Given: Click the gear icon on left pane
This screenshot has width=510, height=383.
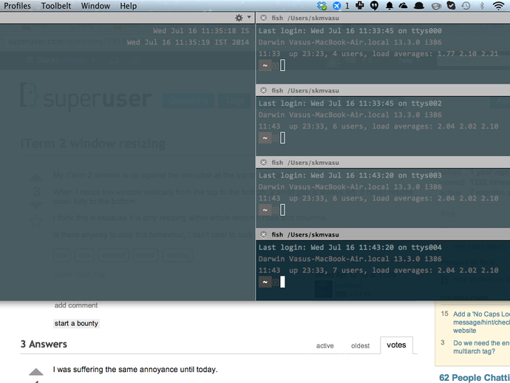Looking at the screenshot, I should pos(239,18).
